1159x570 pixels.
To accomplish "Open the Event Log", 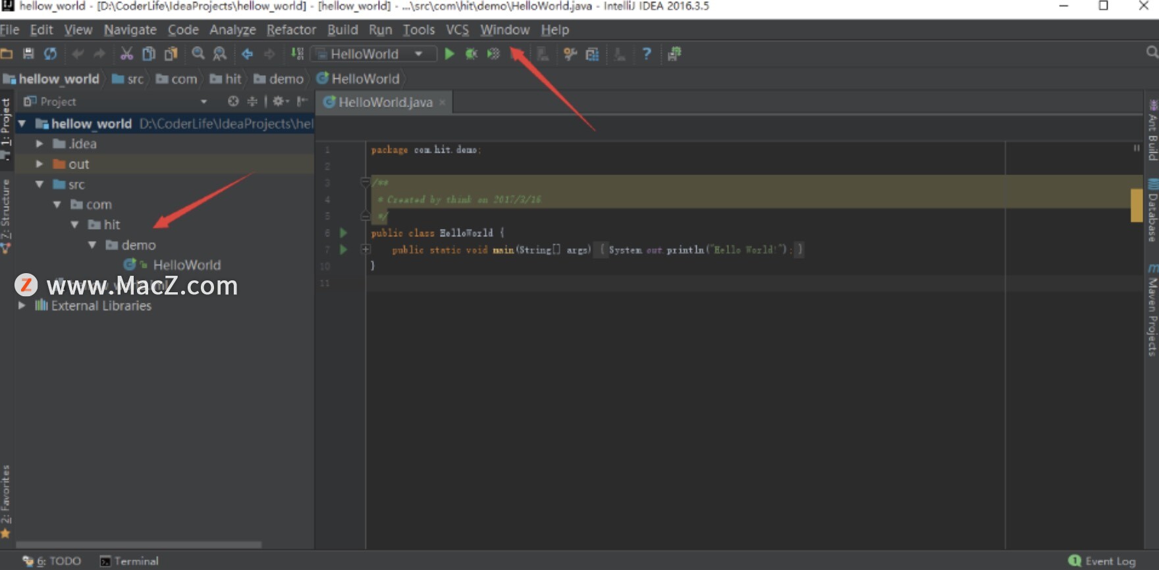I will coord(1103,561).
